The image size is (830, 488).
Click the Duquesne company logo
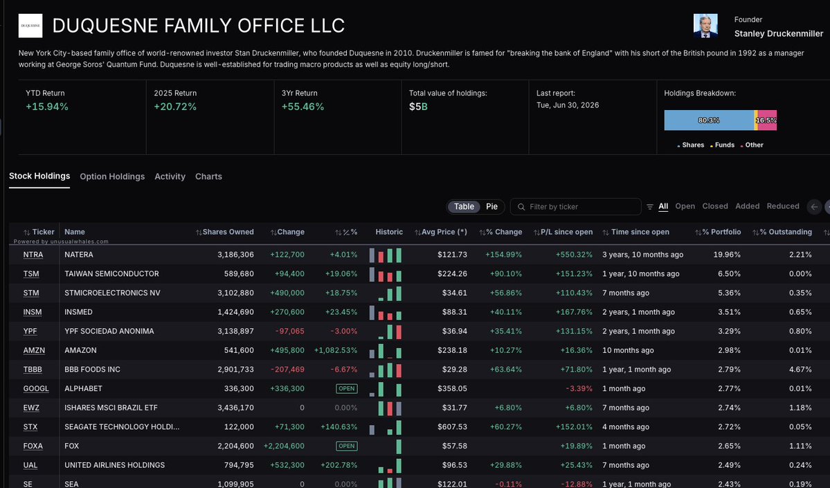(30, 26)
